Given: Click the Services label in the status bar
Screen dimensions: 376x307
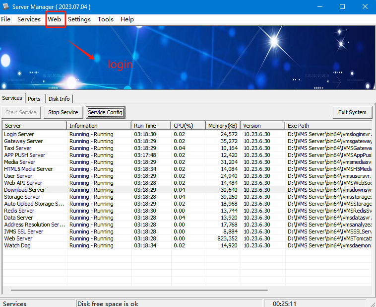Looking at the screenshot, I should pyautogui.click(x=14, y=304).
